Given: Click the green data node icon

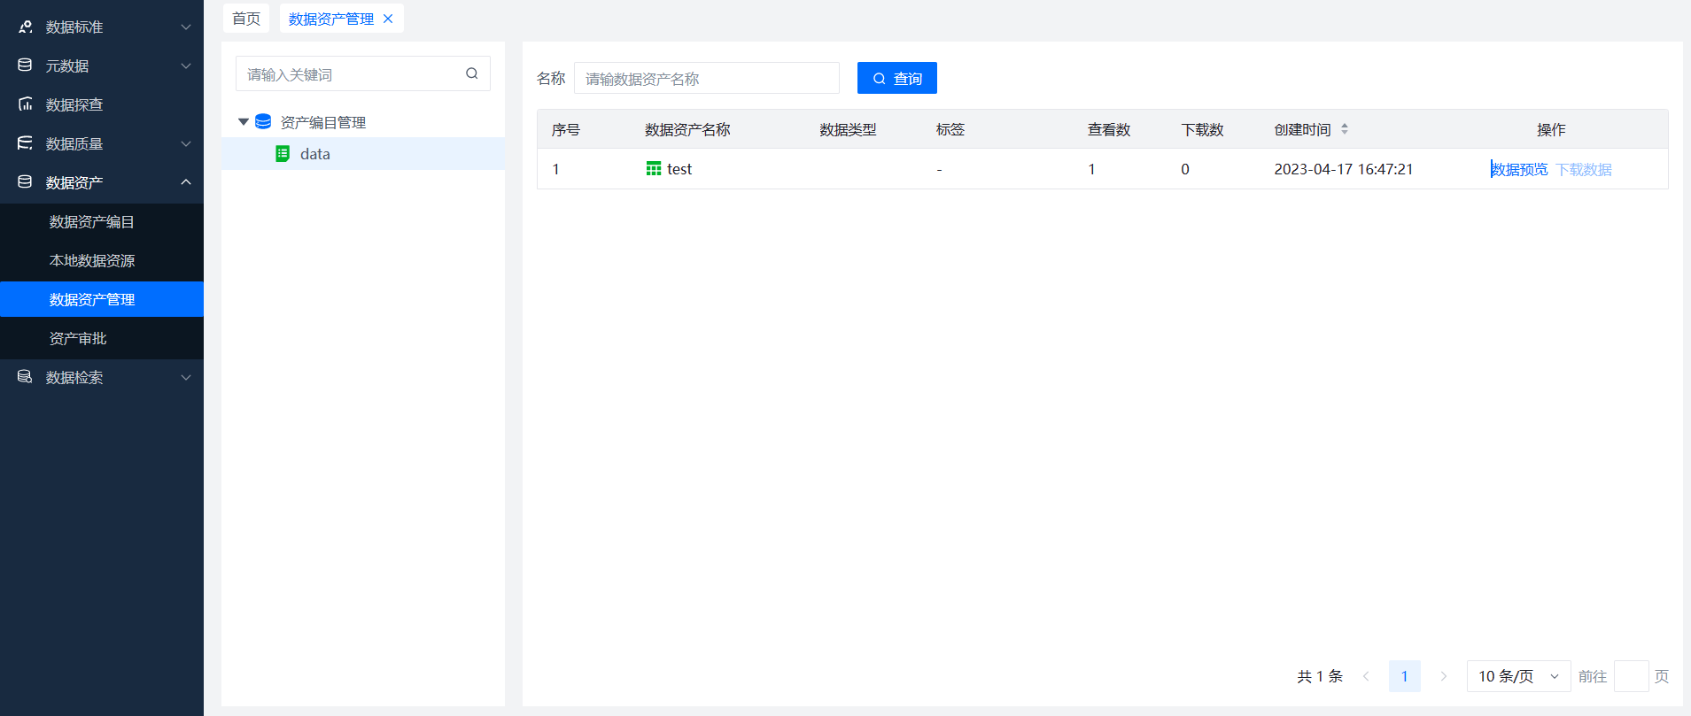Looking at the screenshot, I should pos(283,154).
